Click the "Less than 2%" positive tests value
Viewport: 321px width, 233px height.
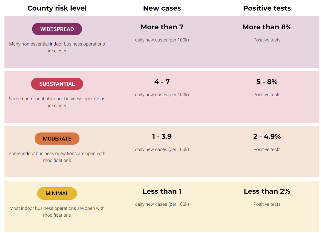pyautogui.click(x=267, y=191)
